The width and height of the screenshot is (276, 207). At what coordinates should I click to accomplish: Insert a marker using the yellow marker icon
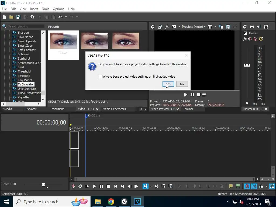point(231,186)
